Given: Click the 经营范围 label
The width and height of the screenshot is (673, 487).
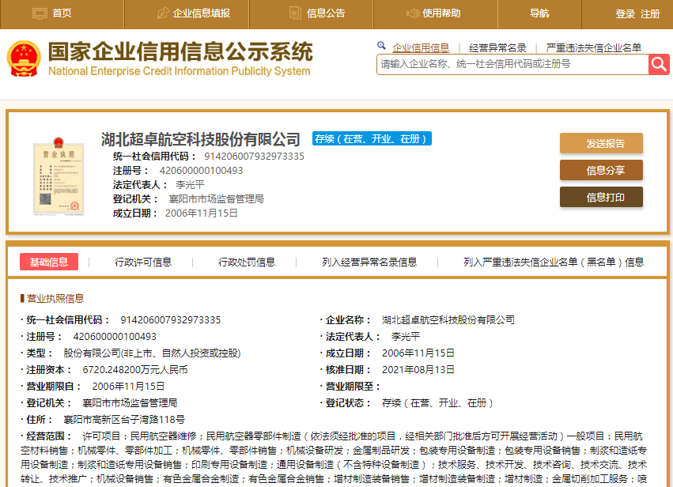Looking at the screenshot, I should pos(49,436).
